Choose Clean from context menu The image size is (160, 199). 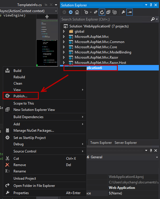45,83
